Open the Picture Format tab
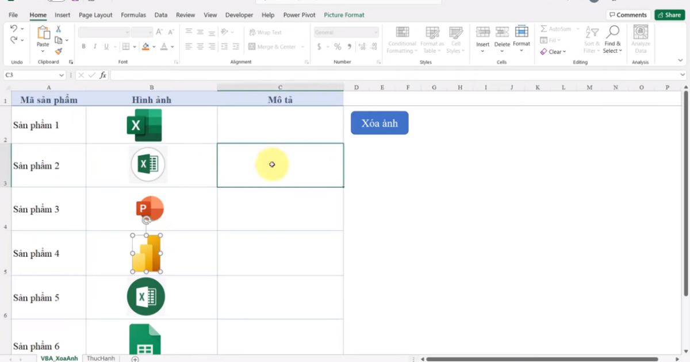690x362 pixels. tap(344, 15)
